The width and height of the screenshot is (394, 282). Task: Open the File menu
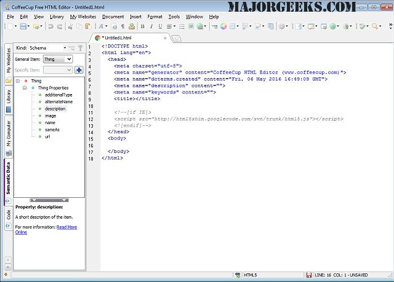coord(10,17)
